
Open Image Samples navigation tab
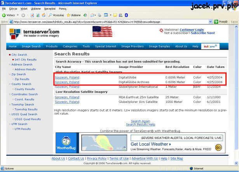pyautogui.click(x=159, y=46)
